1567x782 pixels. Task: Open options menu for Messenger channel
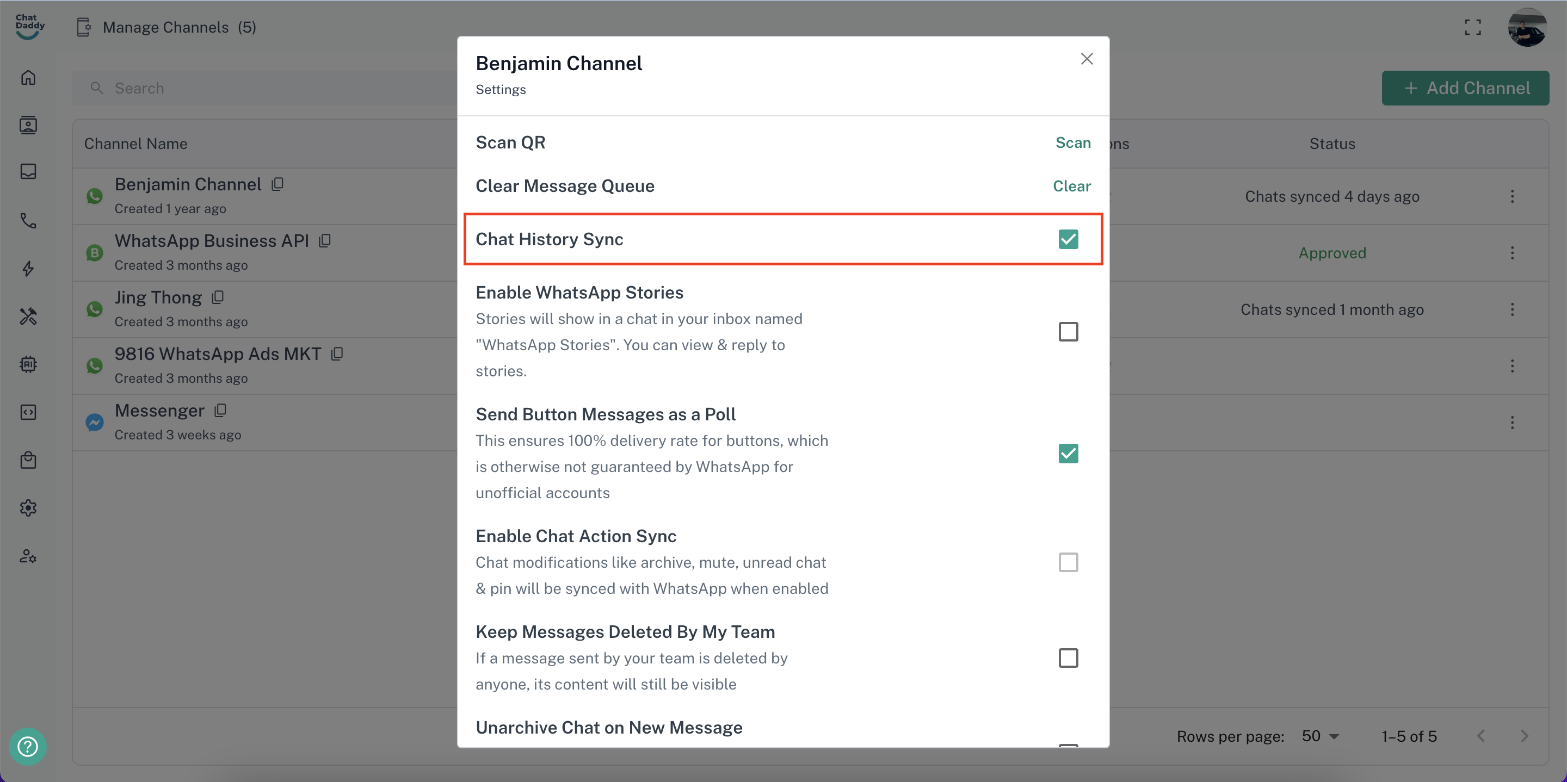pyautogui.click(x=1512, y=423)
